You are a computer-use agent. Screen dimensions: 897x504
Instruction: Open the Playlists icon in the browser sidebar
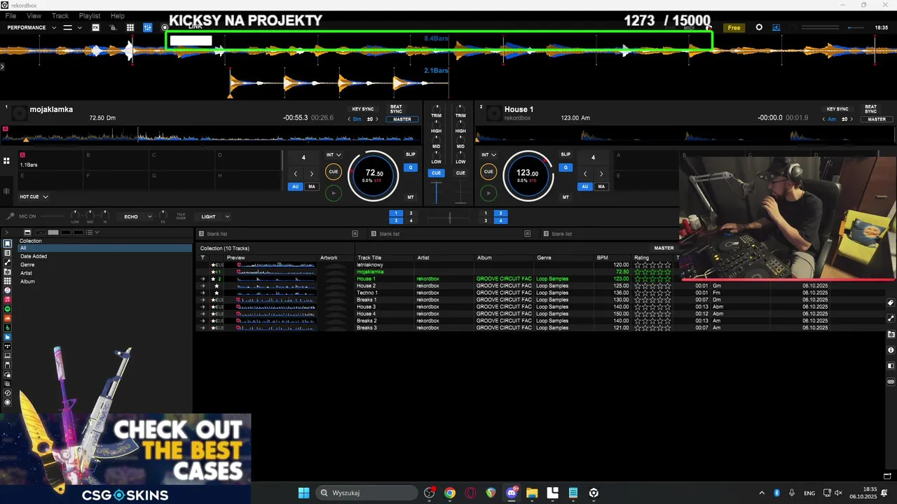[x=8, y=253]
